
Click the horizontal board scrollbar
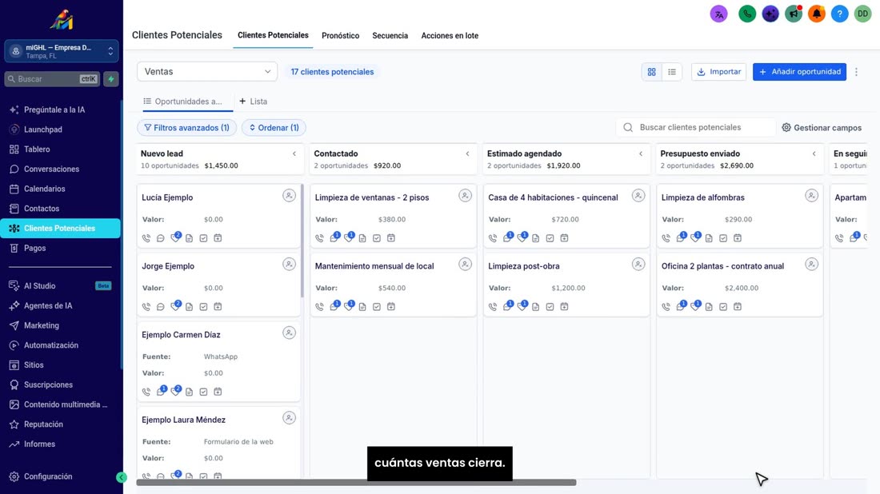click(x=356, y=483)
